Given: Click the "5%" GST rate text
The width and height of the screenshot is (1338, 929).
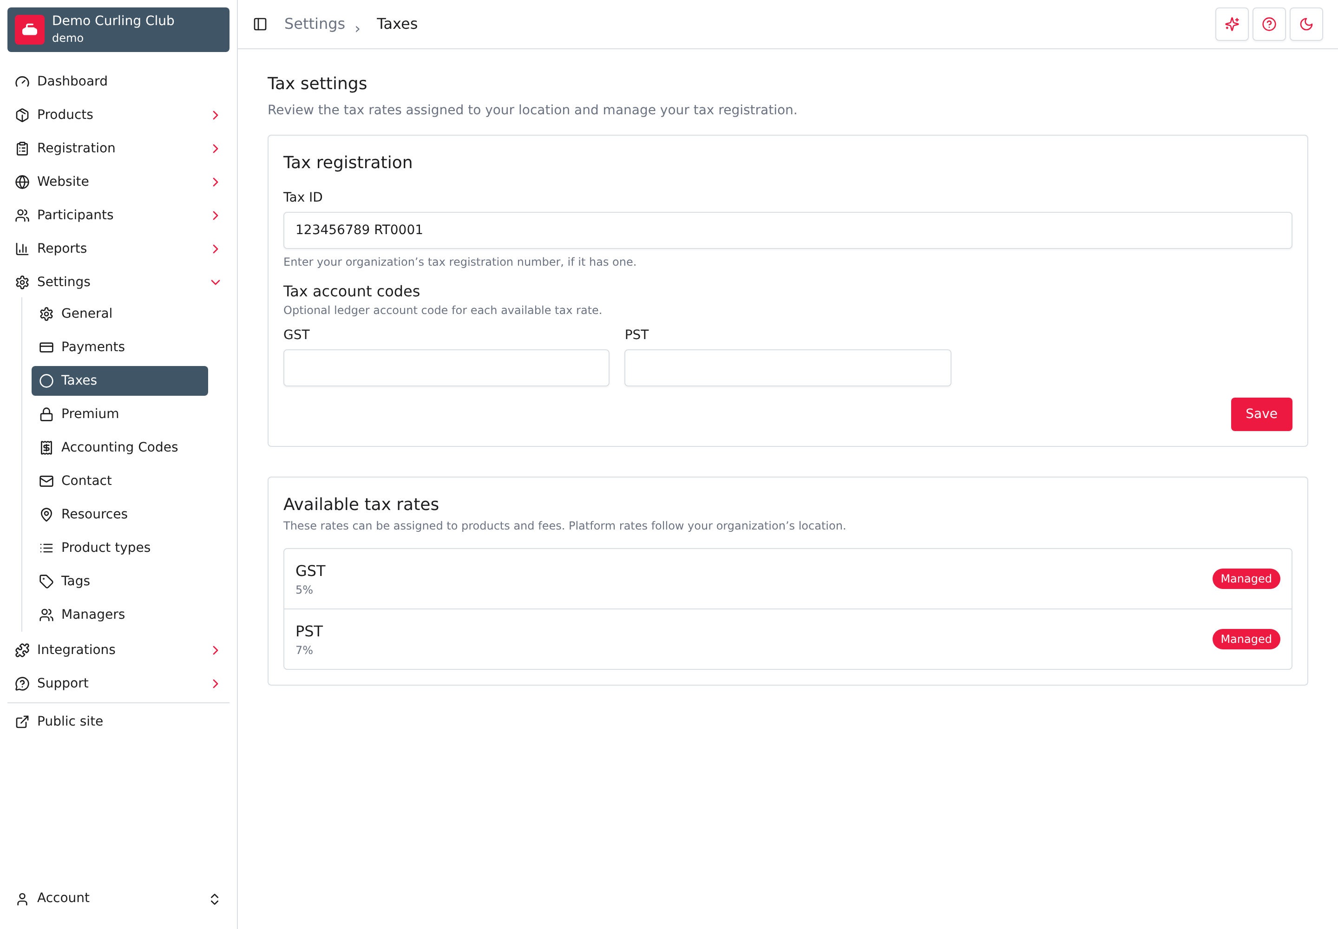Looking at the screenshot, I should point(304,589).
